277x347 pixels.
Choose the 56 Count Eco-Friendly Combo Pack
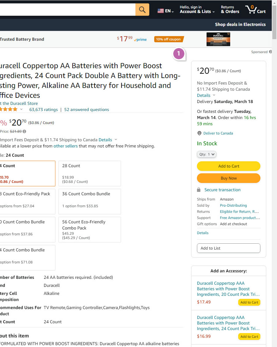pyautogui.click(x=90, y=229)
